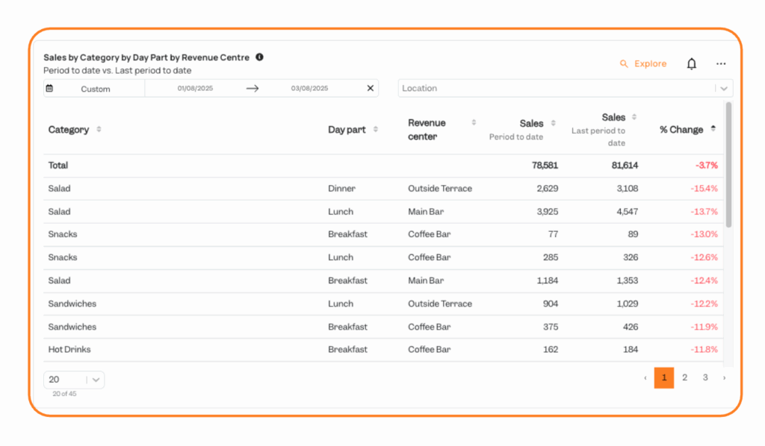Jump to page 3 of results
This screenshot has height=446, width=765.
pos(704,378)
